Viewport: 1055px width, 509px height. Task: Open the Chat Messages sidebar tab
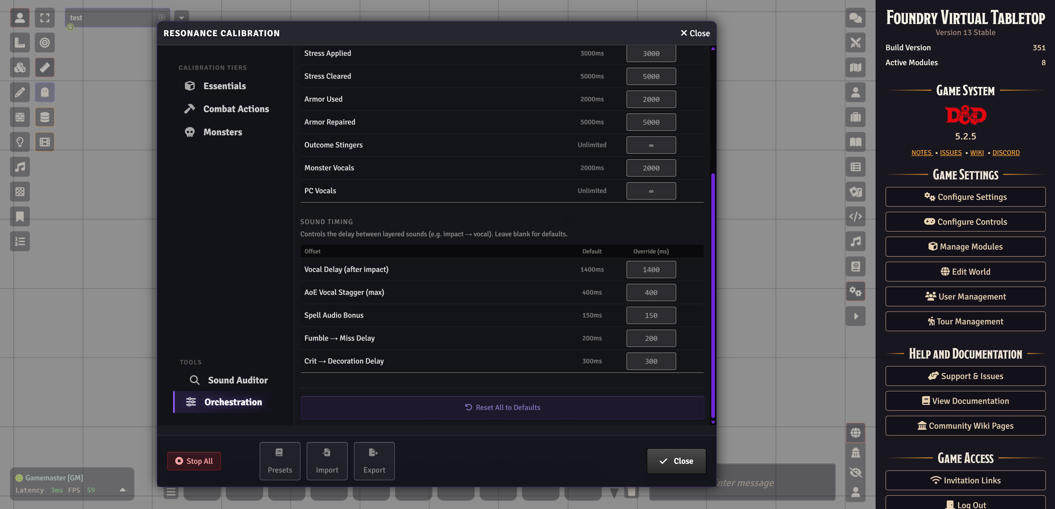pos(856,18)
